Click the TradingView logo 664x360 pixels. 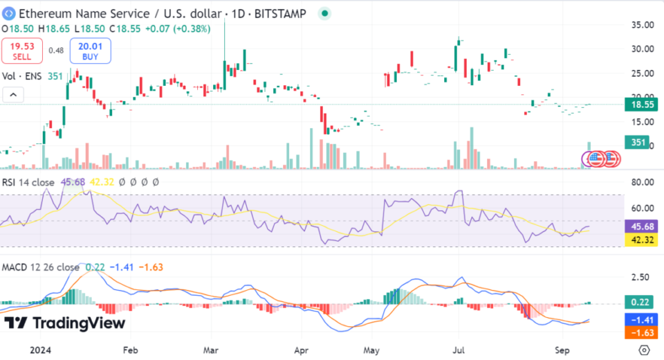[x=65, y=323]
